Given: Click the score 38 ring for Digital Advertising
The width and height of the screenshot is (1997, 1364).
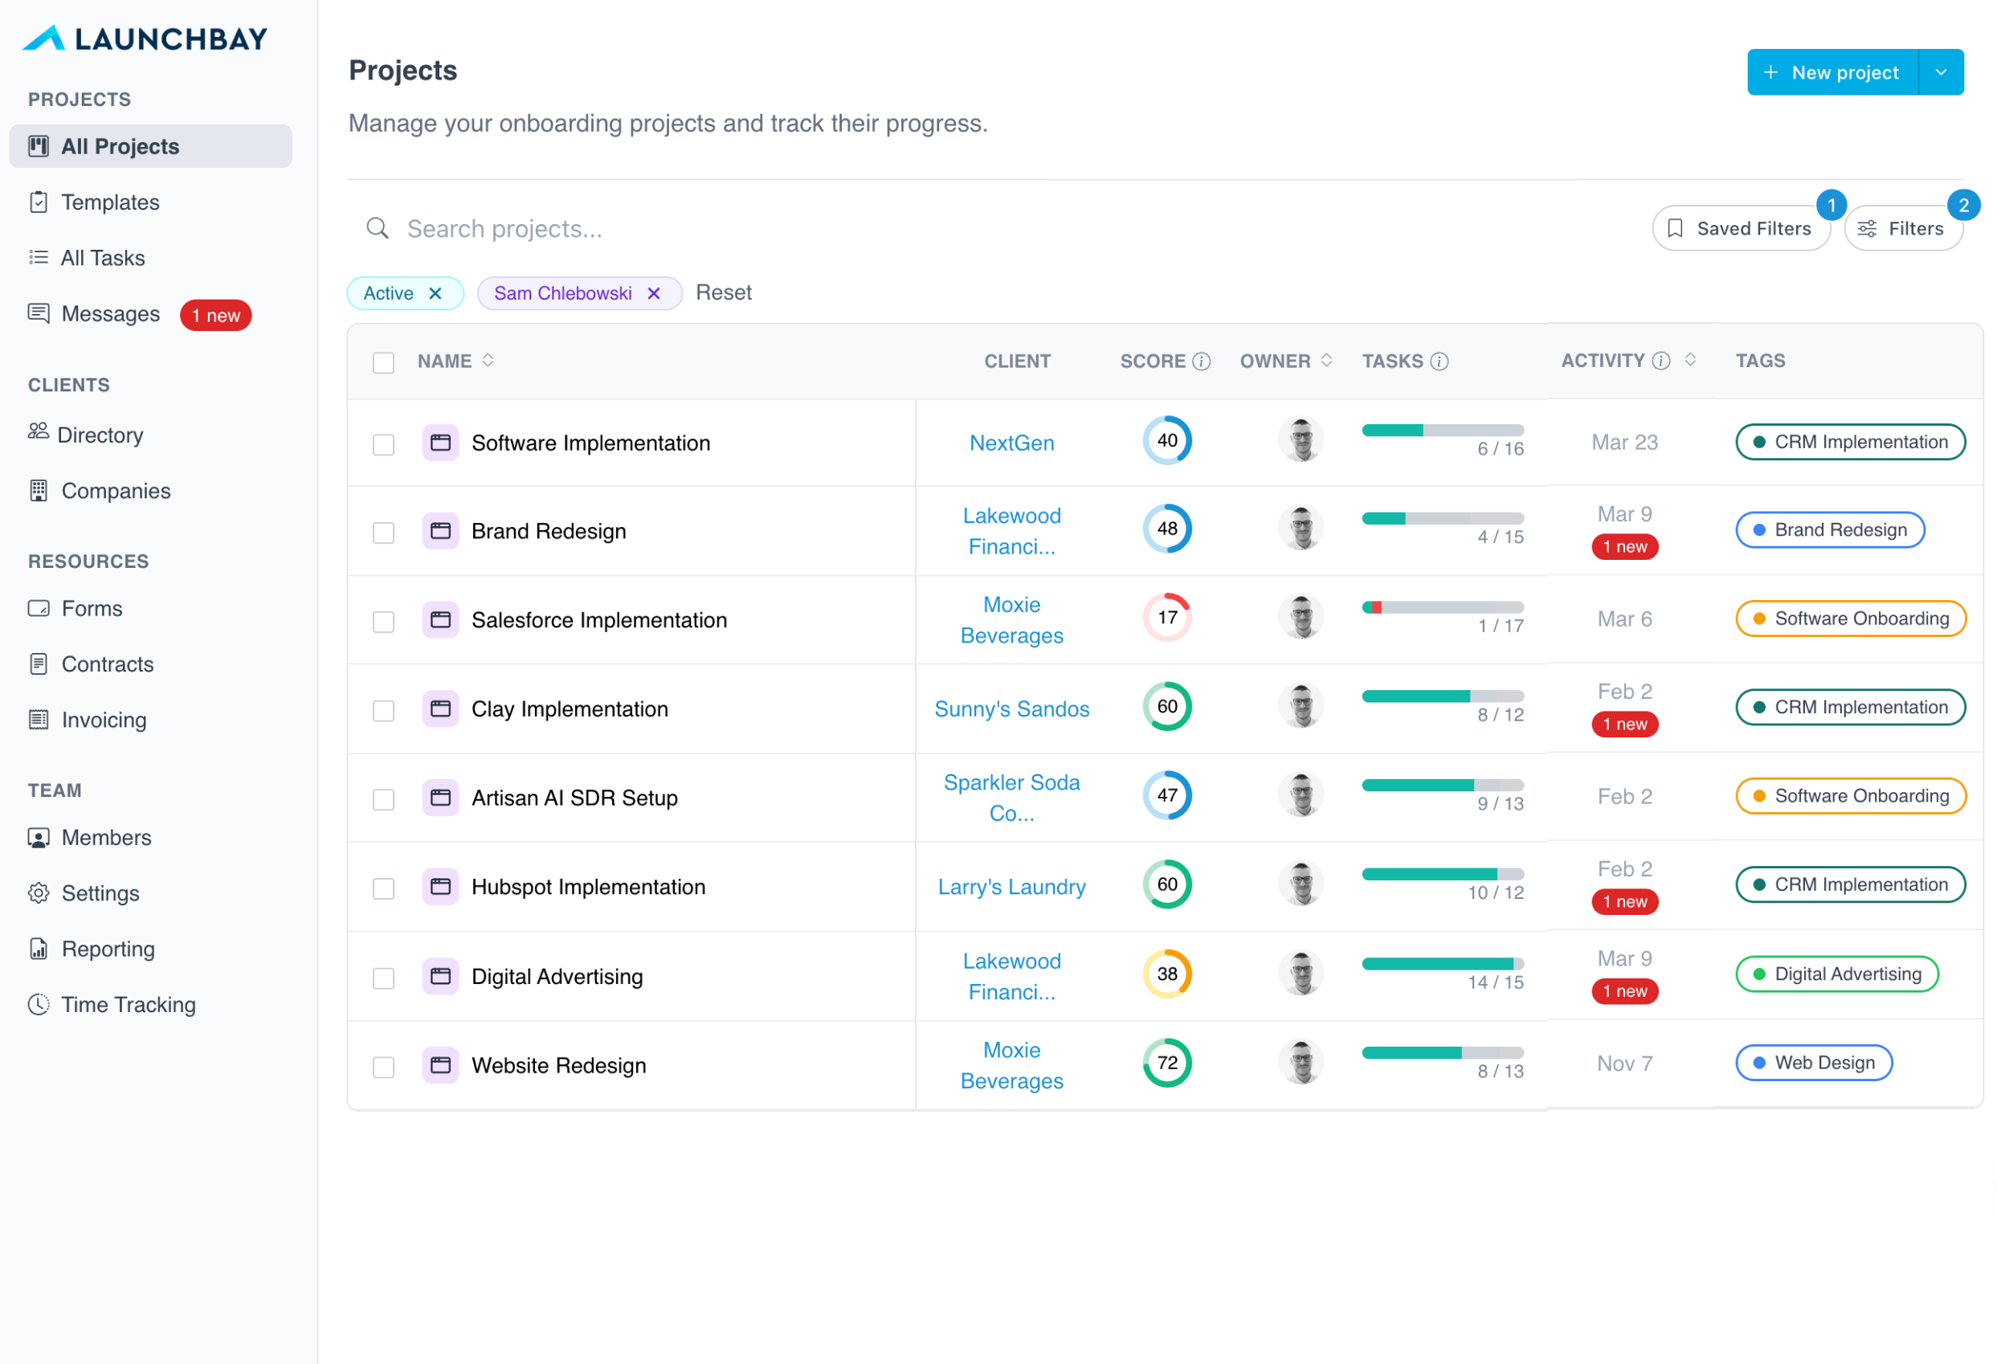Looking at the screenshot, I should (x=1167, y=974).
